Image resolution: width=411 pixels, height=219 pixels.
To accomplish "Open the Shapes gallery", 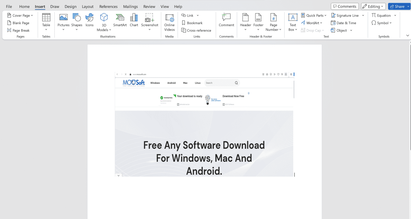I will coord(77,21).
